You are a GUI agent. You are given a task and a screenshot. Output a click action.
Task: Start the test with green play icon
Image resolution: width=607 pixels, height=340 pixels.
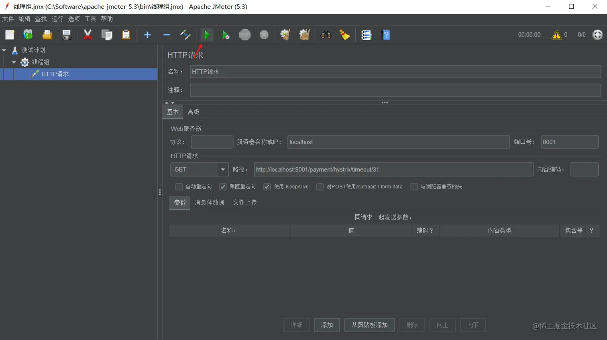point(206,35)
